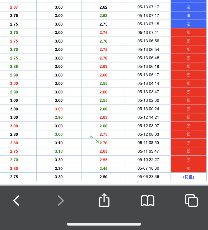
Task: Click opening odds 2.50 in last row
Action: 103,177
